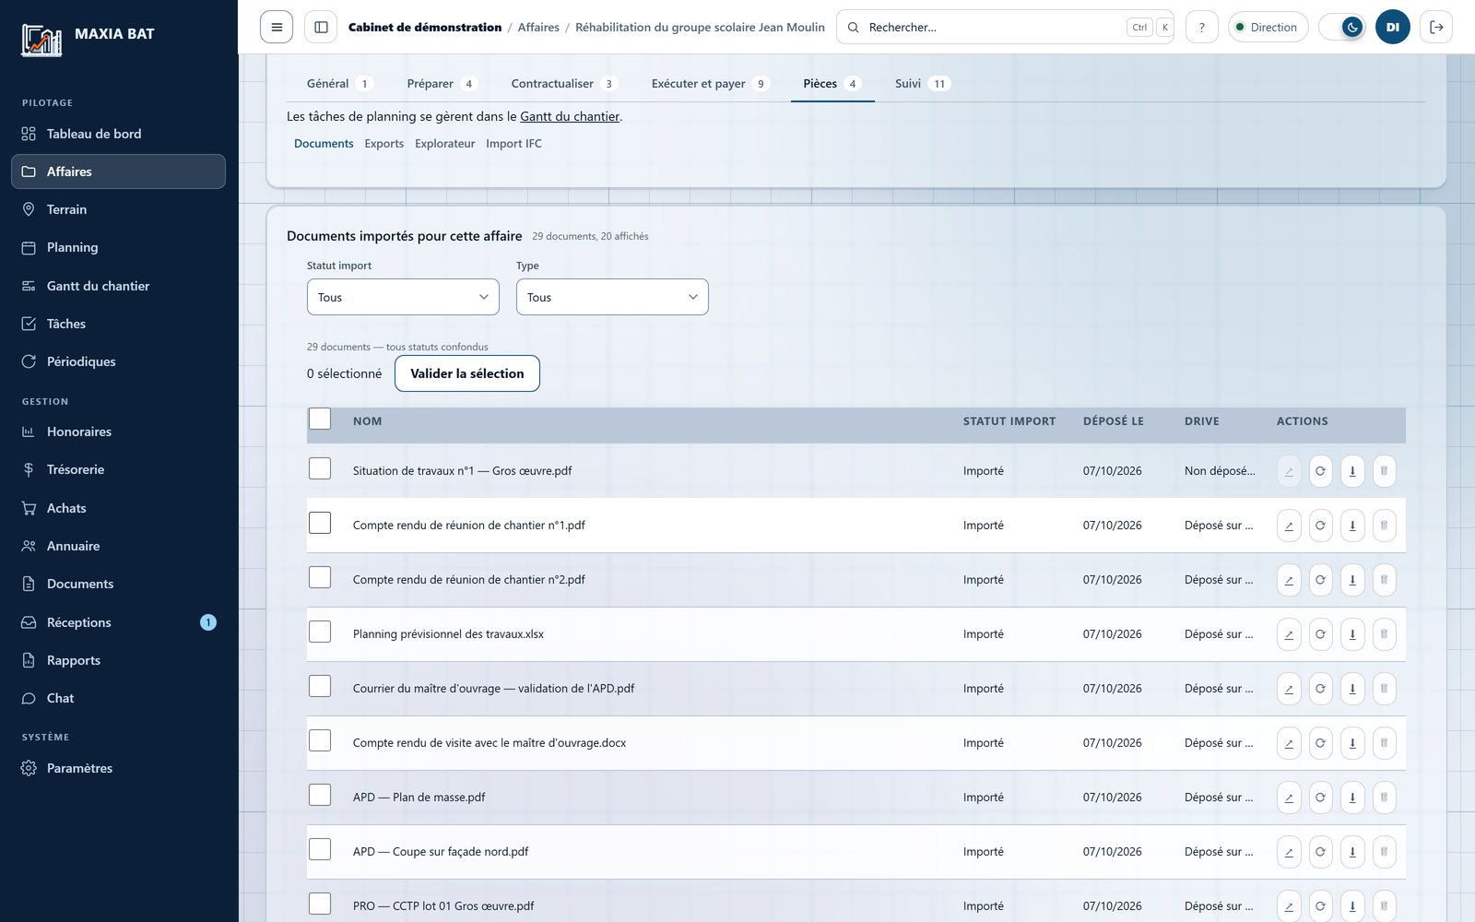Screen dimensions: 1475x922
Task: Open the Direction role selector
Action: pos(1268,28)
